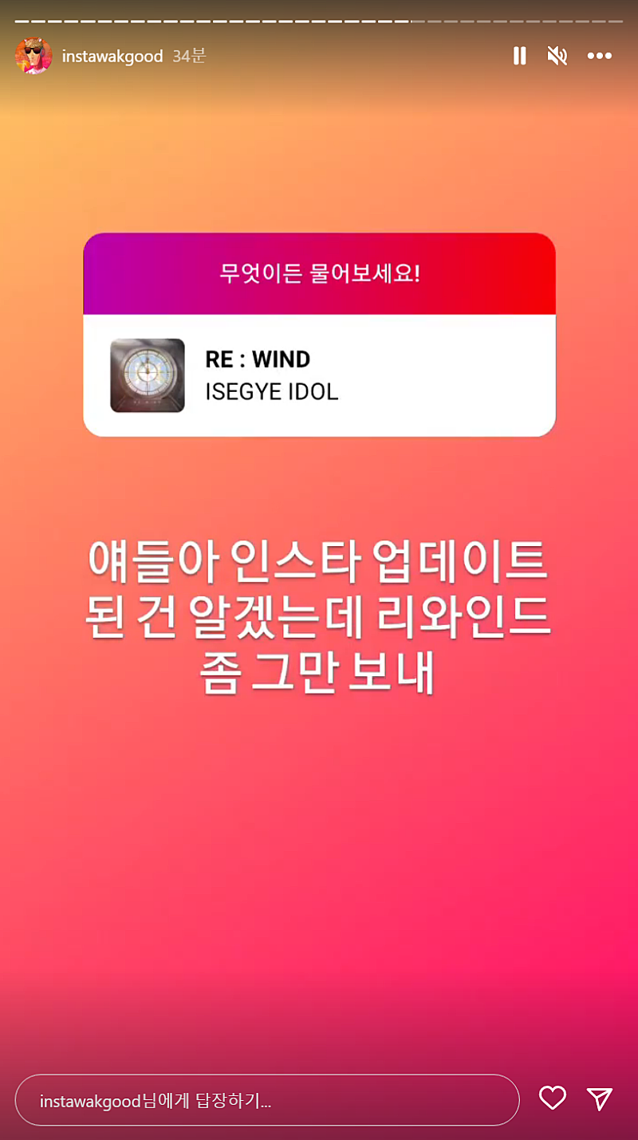Click the 된 건 알겠는데 리와인드 caption line
Image resolution: width=638 pixels, height=1140 pixels.
pyautogui.click(x=319, y=619)
